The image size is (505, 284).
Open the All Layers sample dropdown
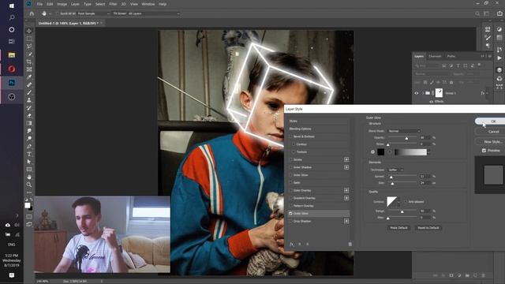(x=153, y=13)
